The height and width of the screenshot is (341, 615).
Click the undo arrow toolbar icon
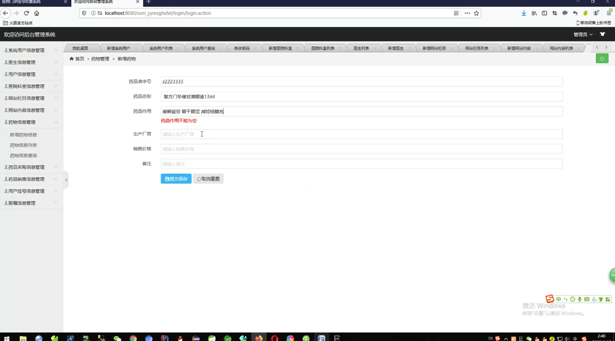click(x=575, y=13)
